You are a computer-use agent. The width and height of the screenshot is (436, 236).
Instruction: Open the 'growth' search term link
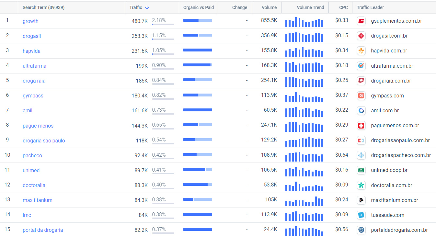point(30,21)
